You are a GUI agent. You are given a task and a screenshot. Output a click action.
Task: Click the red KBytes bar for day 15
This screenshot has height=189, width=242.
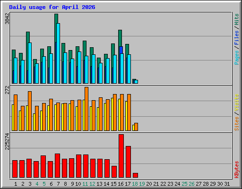114,172
